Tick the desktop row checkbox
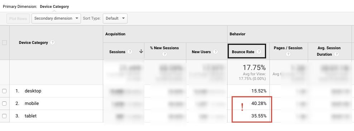 [4, 91]
